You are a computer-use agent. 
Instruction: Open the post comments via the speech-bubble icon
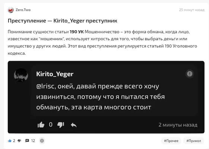[x=27, y=141]
